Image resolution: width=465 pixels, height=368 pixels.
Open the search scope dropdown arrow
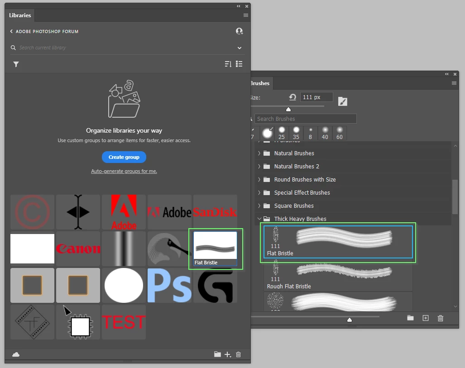pos(240,48)
